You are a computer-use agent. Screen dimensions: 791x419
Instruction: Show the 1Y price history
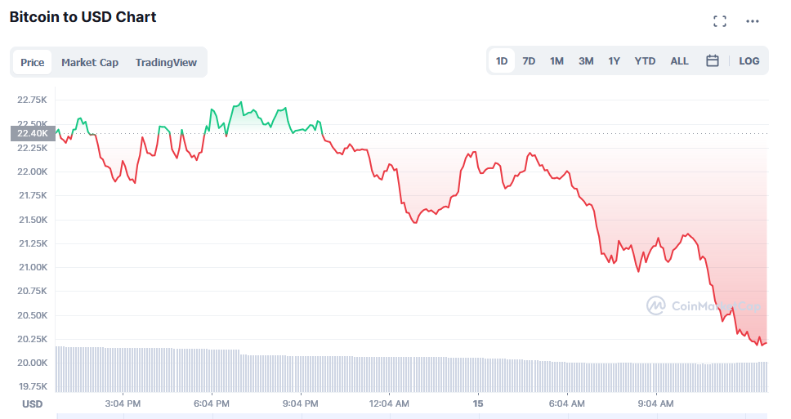point(614,60)
